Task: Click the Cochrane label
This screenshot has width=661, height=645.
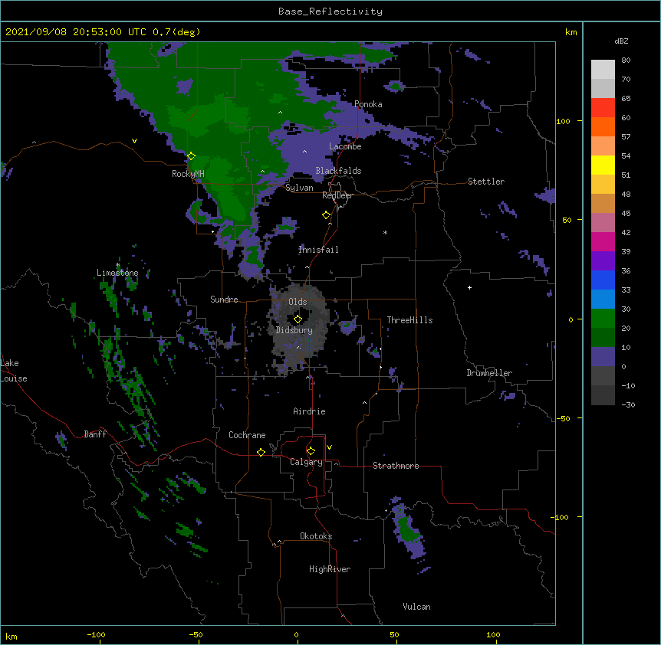Action: point(247,435)
